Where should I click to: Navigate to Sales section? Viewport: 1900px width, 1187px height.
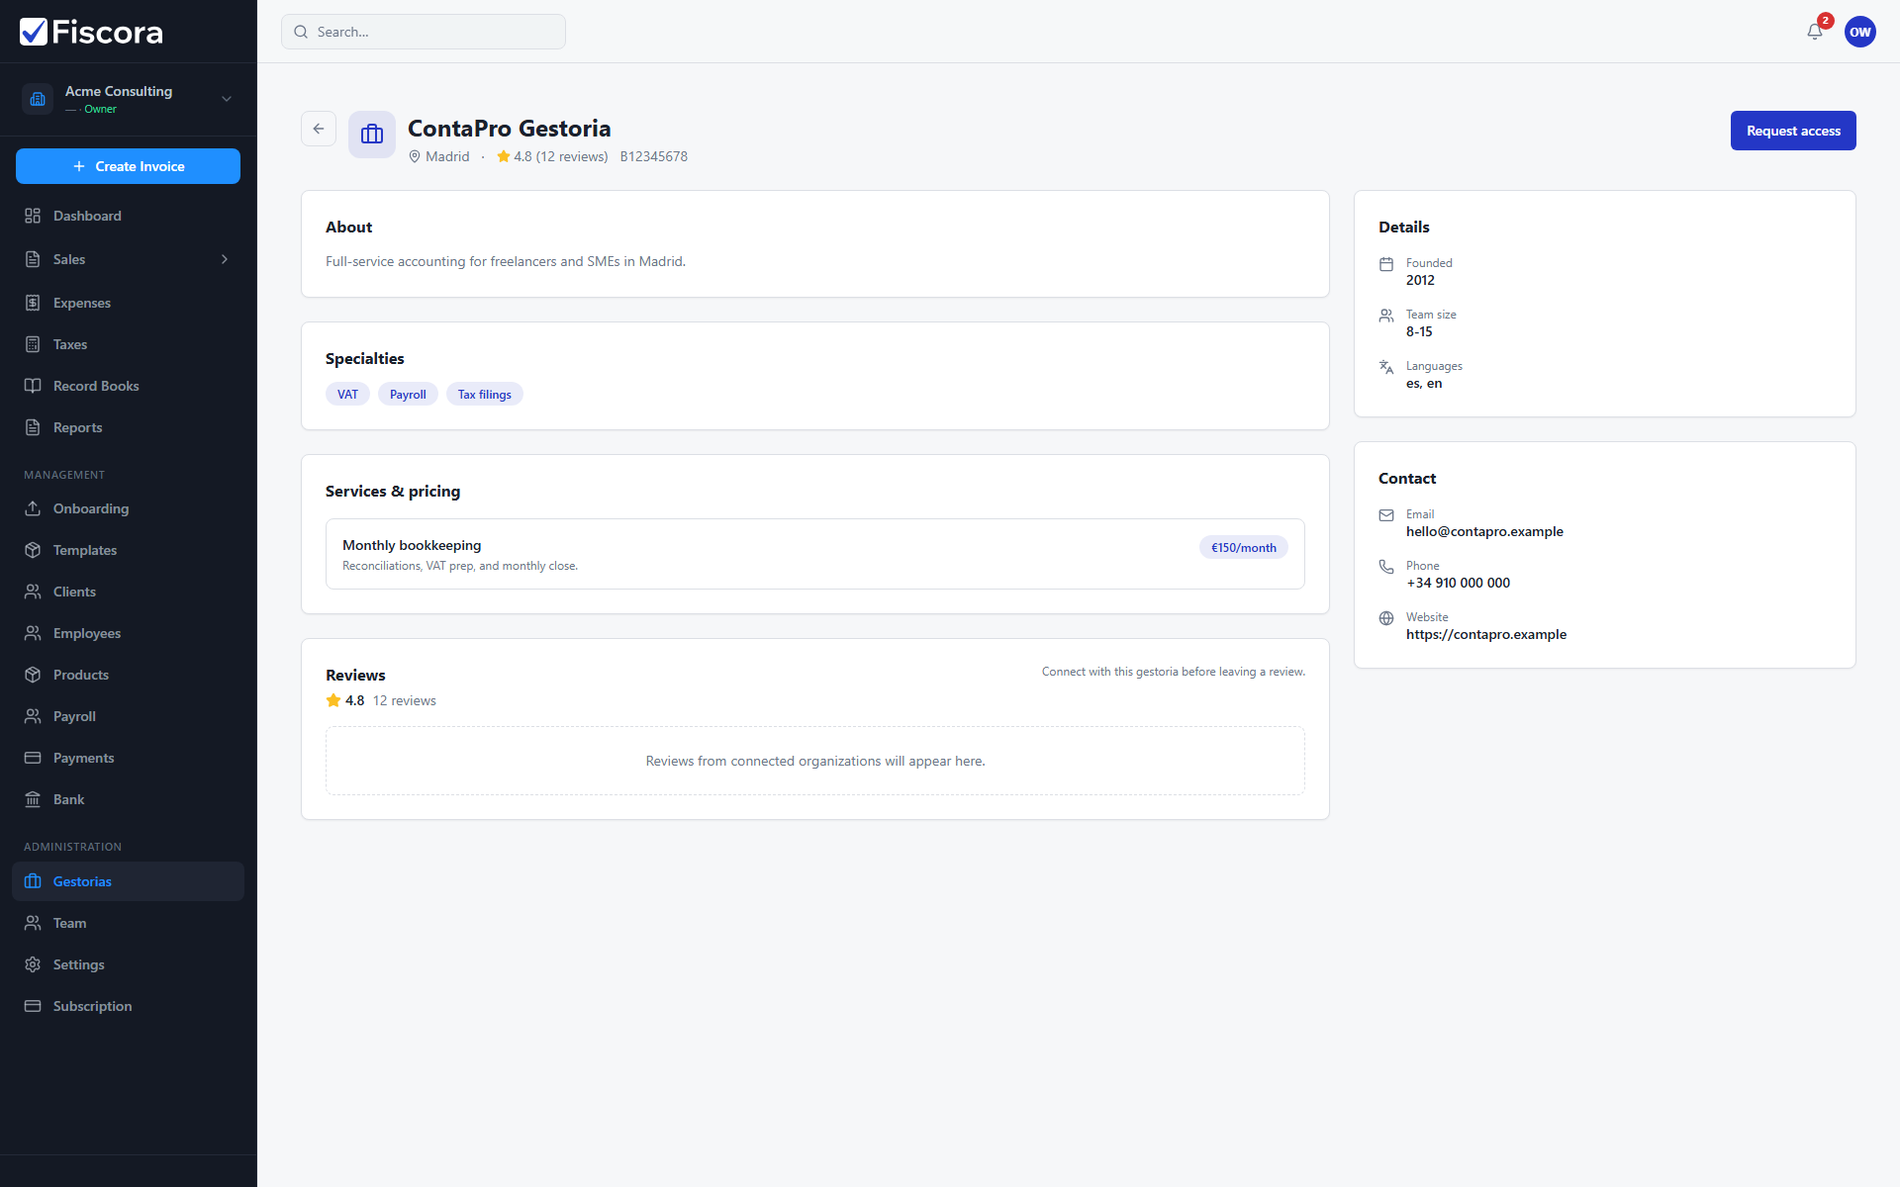coord(128,259)
